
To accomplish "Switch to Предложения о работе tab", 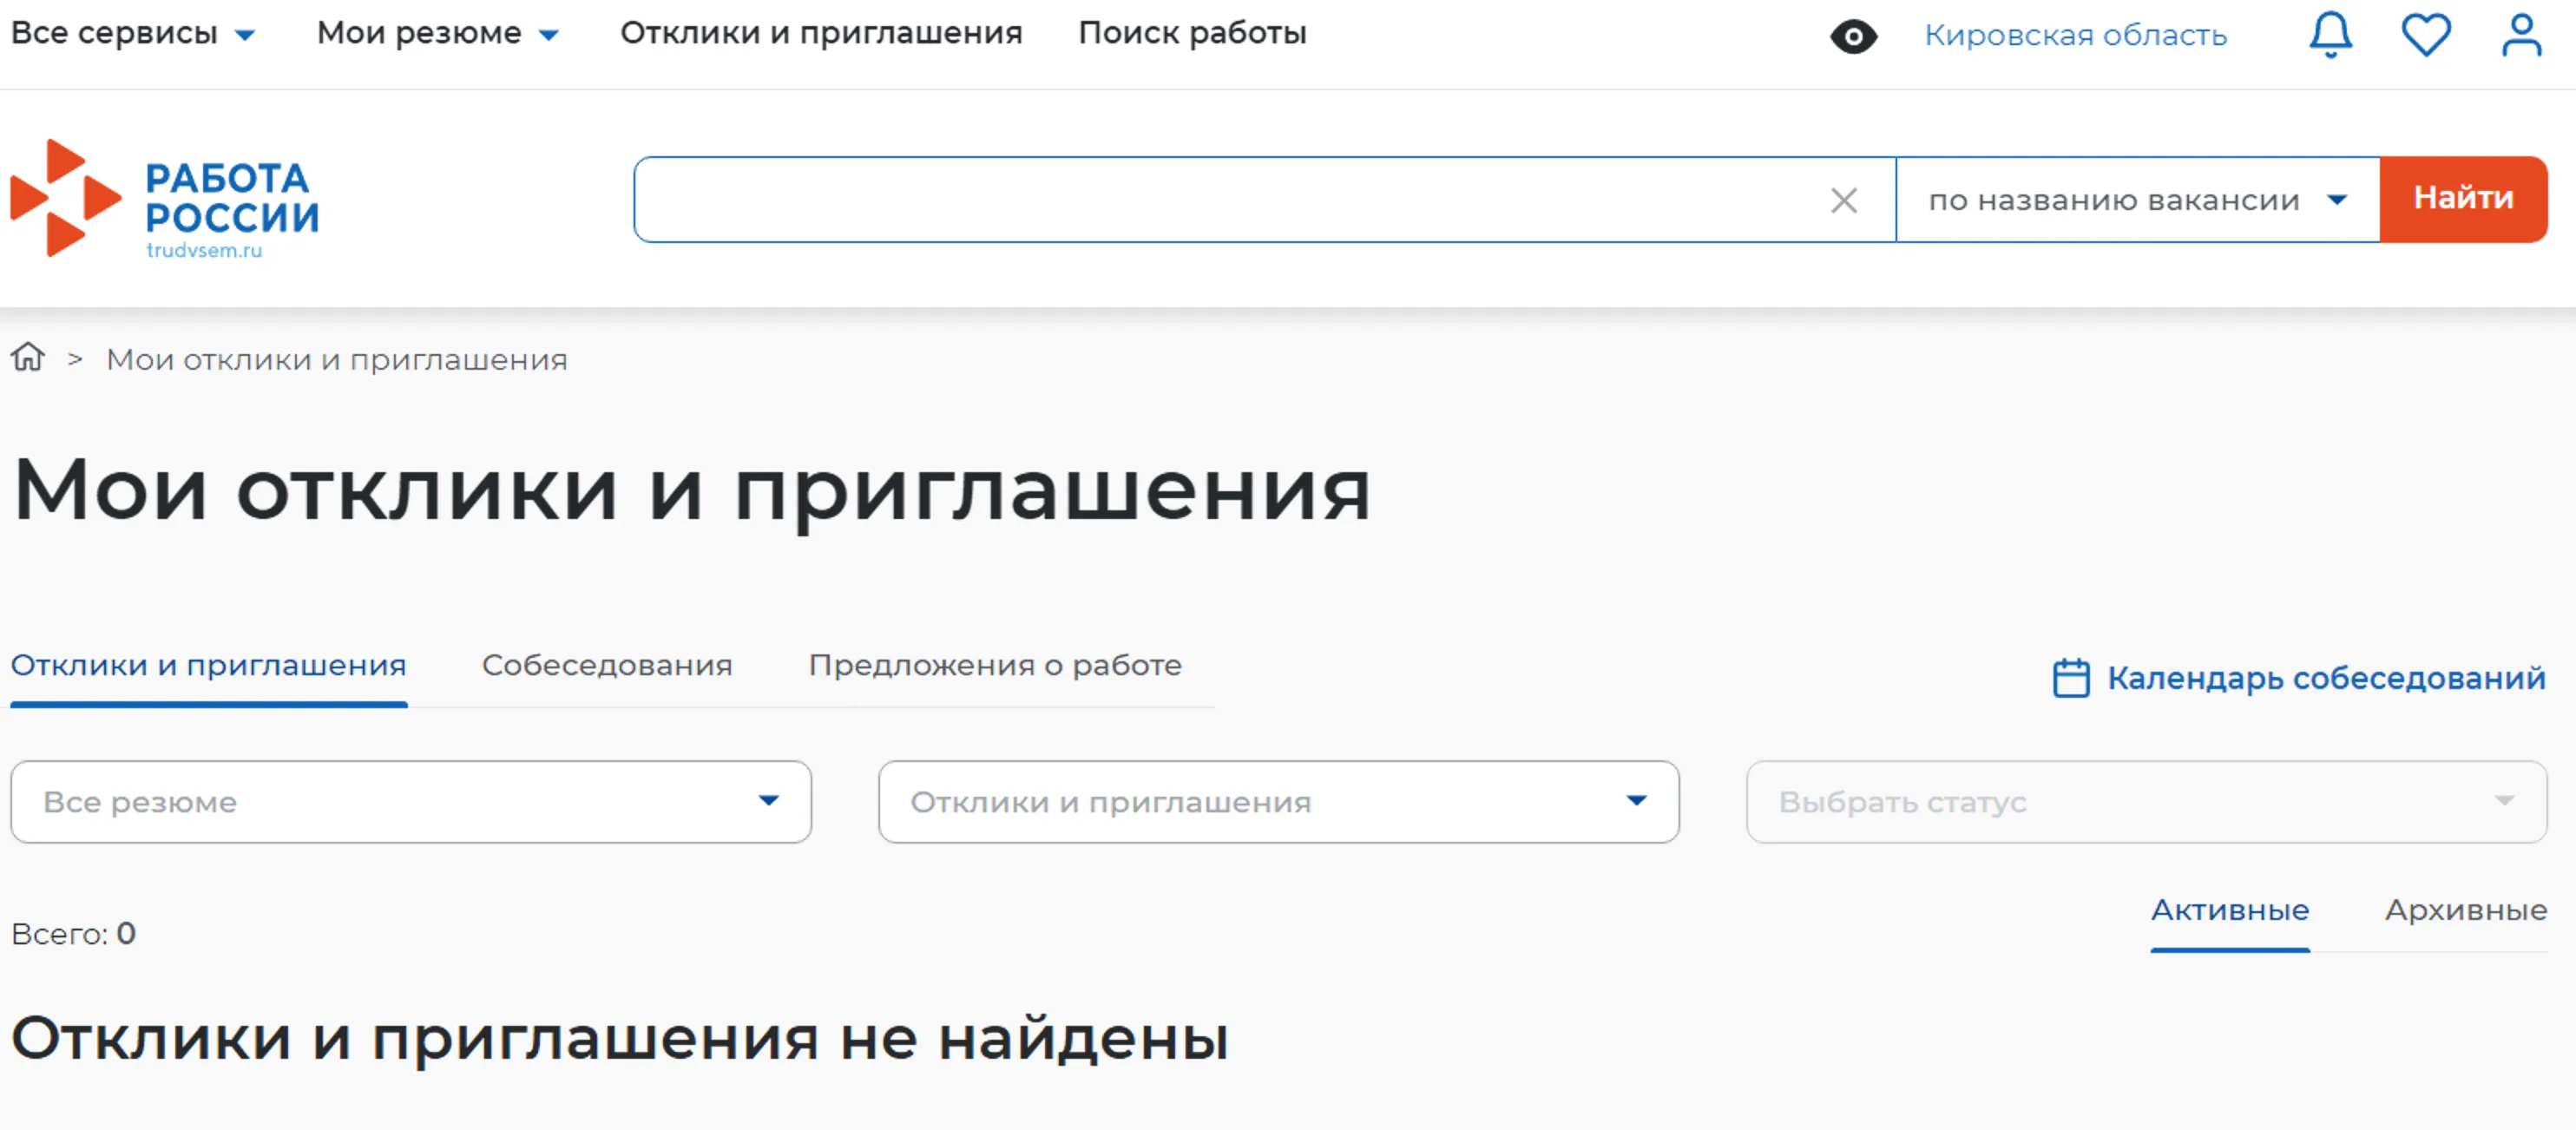I will tap(995, 665).
